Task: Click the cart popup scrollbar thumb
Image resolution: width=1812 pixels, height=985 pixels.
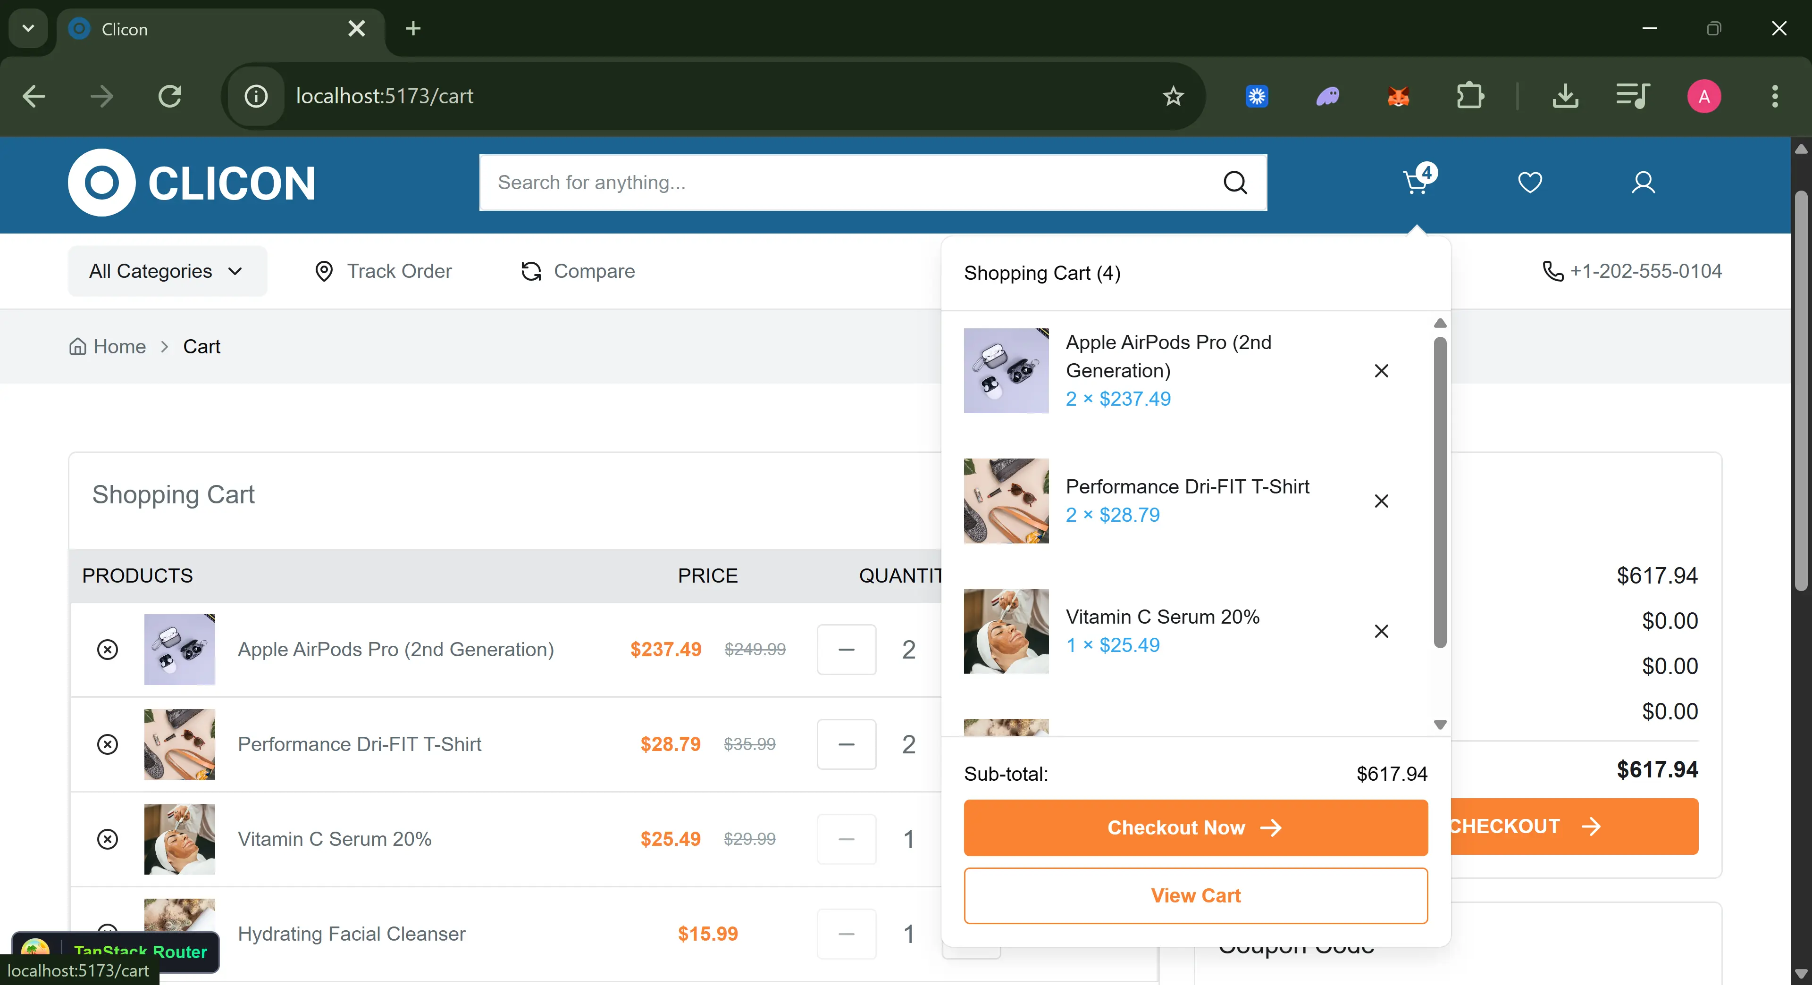Action: 1440,492
